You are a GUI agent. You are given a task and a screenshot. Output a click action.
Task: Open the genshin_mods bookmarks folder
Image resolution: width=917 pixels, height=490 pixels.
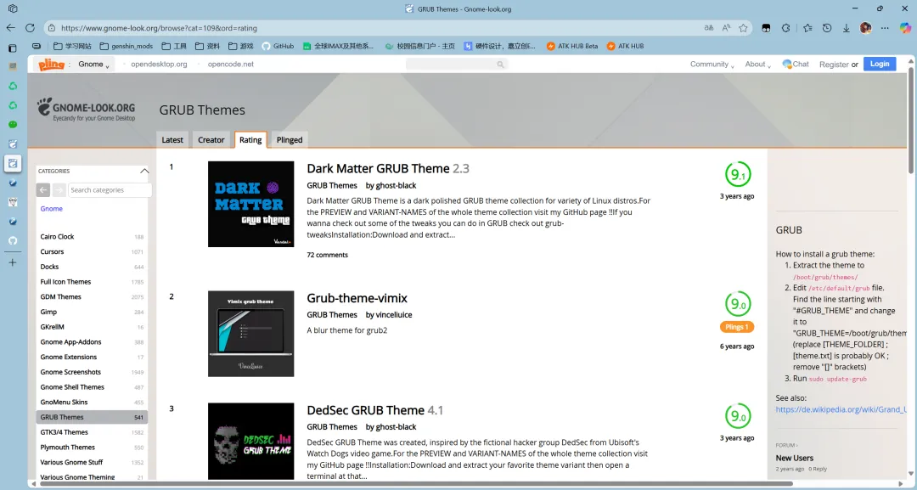127,46
